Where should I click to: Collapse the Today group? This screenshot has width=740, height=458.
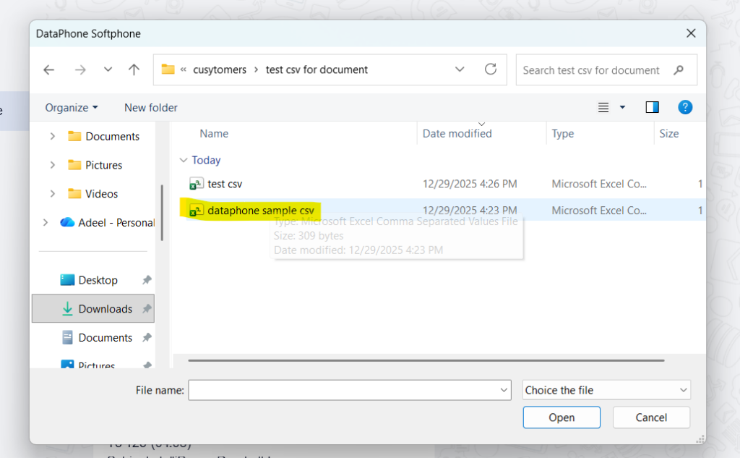click(x=184, y=161)
